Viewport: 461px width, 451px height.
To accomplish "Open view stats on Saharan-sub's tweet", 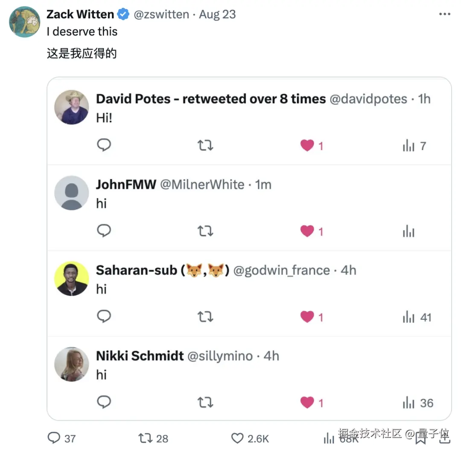I will coord(408,318).
